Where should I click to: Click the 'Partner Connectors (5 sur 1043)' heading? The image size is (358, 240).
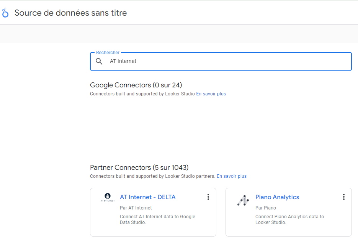point(139,168)
